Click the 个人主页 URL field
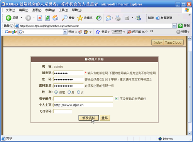This screenshot has height=142, width=193. coord(83,105)
